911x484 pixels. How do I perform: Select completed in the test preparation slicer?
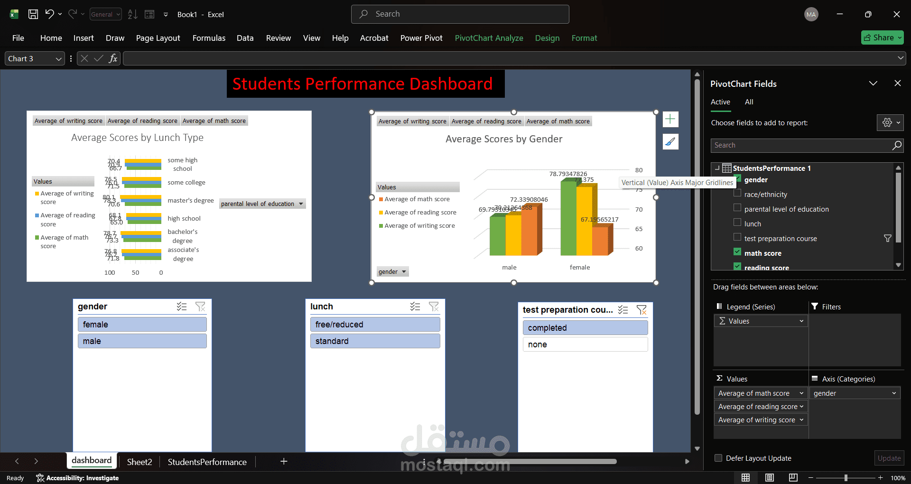[585, 327]
